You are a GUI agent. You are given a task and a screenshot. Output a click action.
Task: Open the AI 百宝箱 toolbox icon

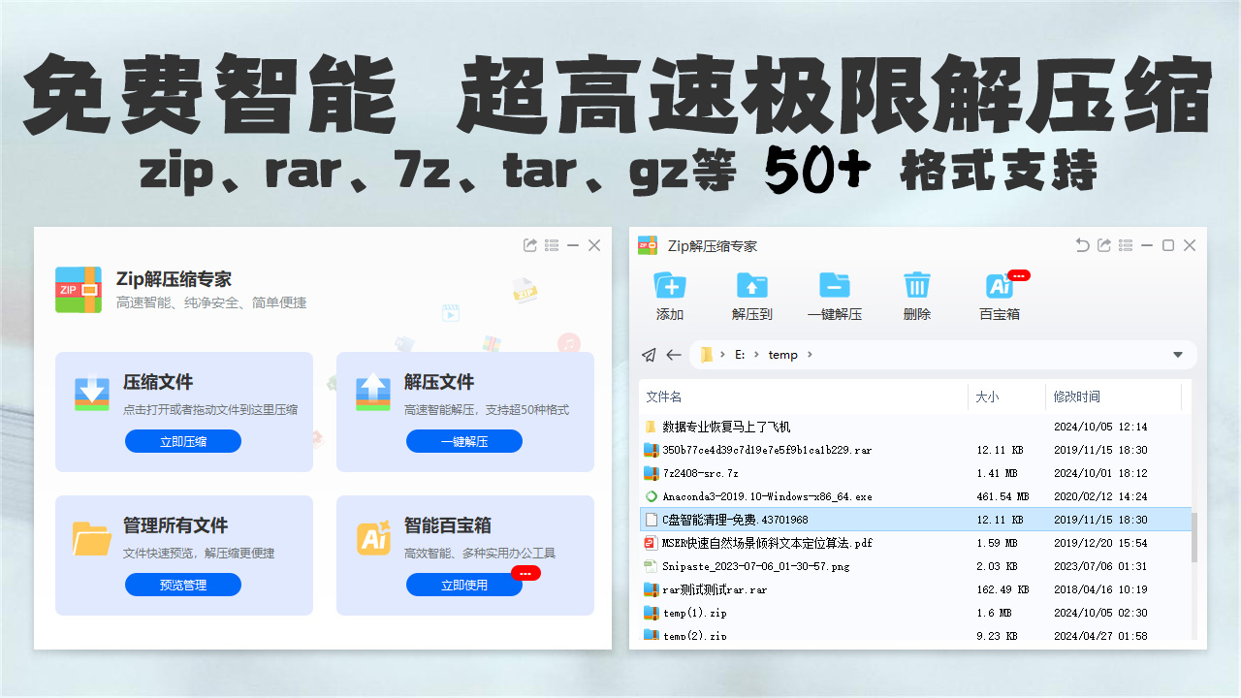click(1000, 284)
